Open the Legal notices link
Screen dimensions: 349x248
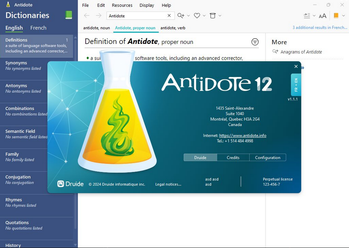tap(168, 184)
